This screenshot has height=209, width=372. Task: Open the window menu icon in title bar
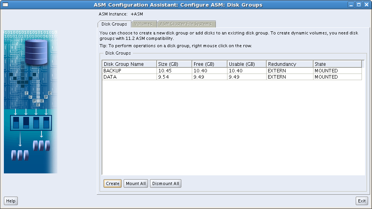pos(5,5)
